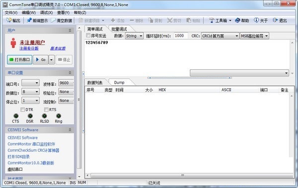Switch to the 简单调试 tab
This screenshot has width=298, height=188.
click(95, 29)
